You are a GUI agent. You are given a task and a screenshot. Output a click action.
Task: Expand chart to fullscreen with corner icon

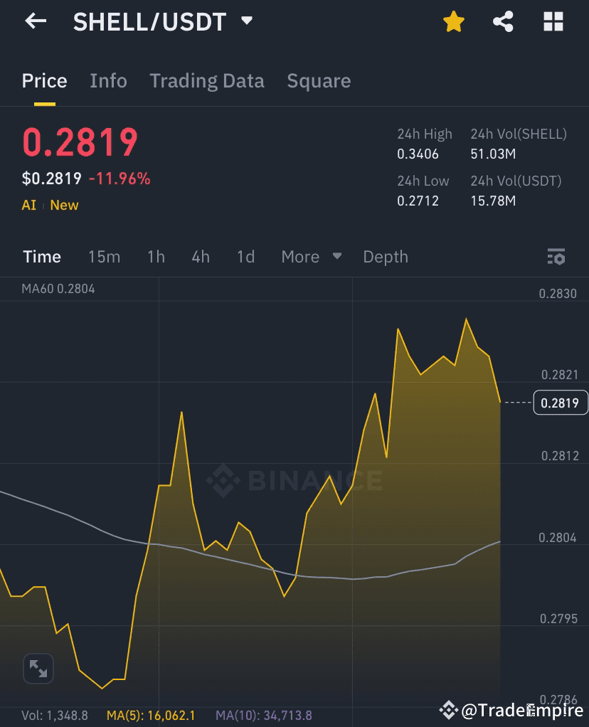click(x=38, y=669)
